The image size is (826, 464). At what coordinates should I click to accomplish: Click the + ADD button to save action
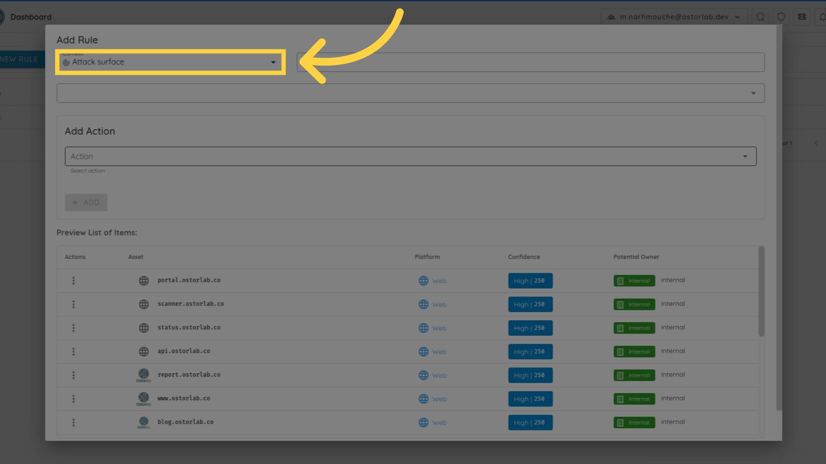tap(86, 202)
